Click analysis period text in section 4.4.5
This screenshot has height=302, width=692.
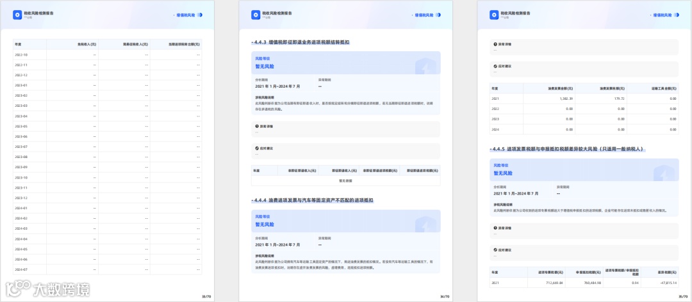pos(516,193)
